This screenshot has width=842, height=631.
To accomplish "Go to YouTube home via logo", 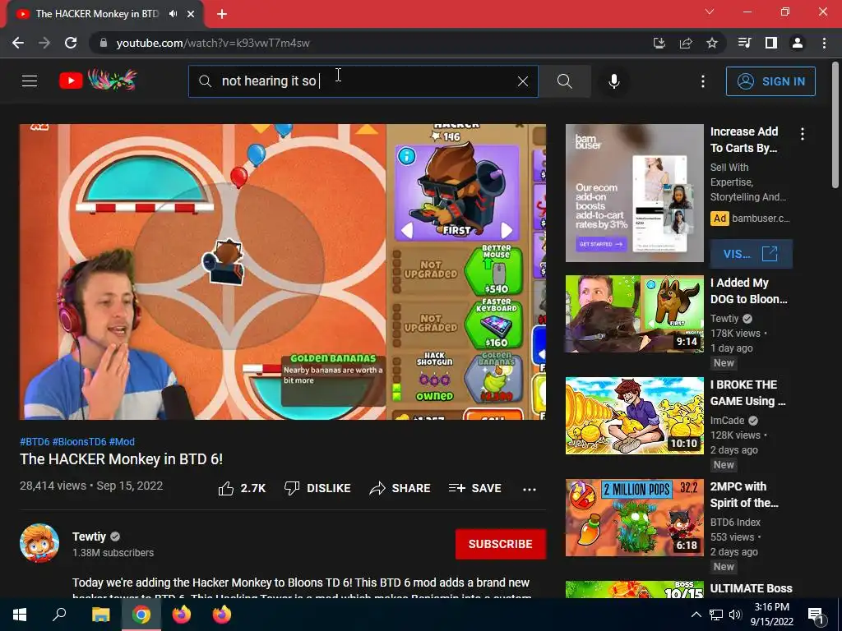I will 99,80.
